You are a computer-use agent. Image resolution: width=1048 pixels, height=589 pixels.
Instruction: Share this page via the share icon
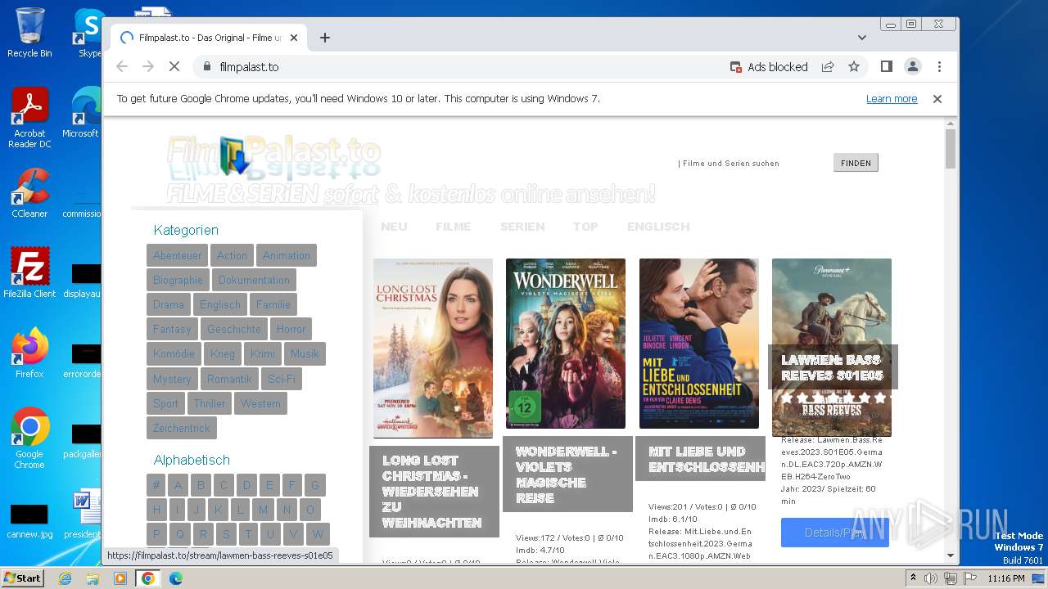pos(828,66)
